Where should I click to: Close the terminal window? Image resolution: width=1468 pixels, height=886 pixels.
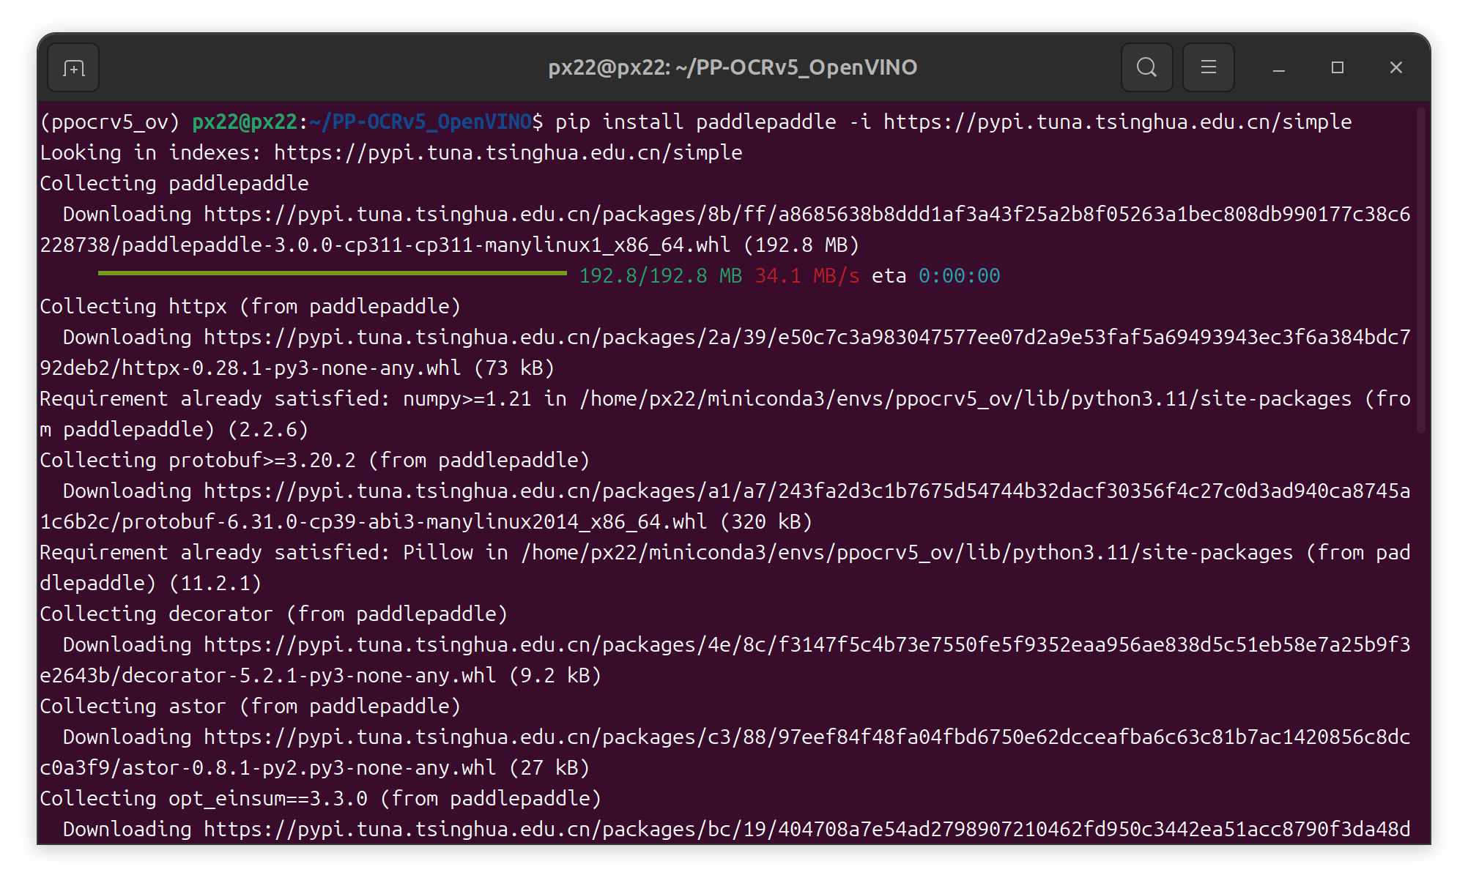[x=1396, y=68]
